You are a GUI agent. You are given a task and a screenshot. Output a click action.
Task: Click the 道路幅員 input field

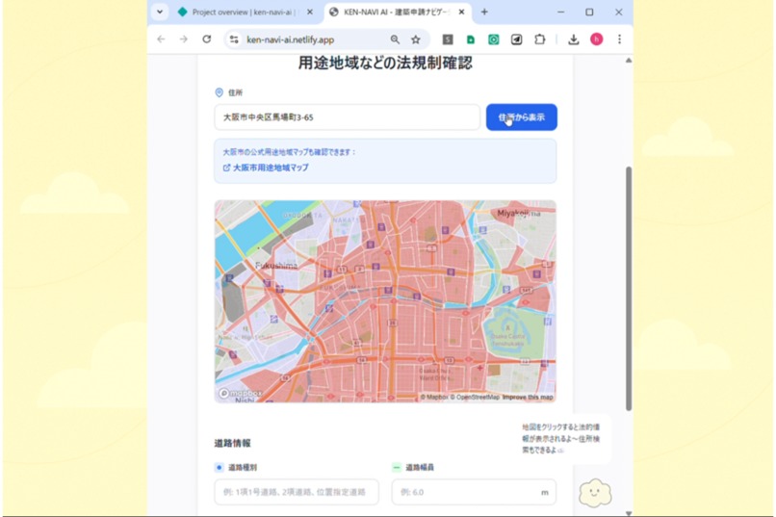[x=474, y=492]
